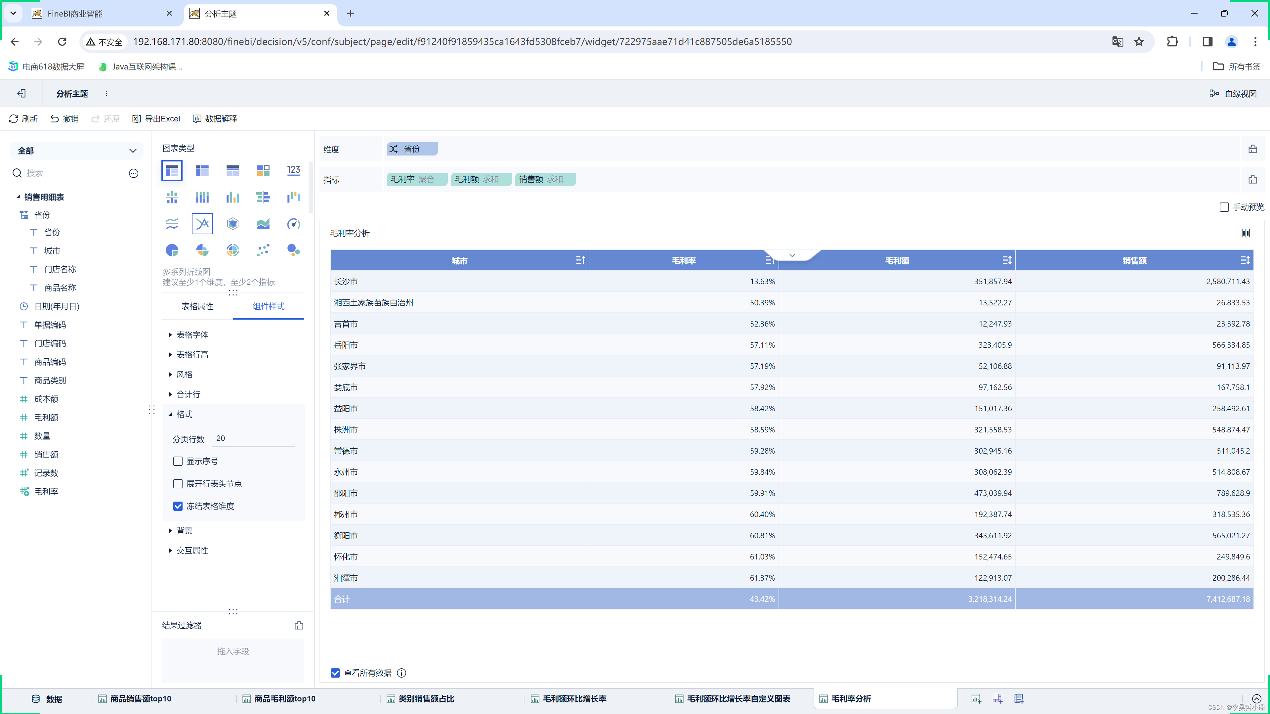The height and width of the screenshot is (714, 1270).
Task: Click the 毛利率 聚合 indicator pill
Action: [417, 179]
